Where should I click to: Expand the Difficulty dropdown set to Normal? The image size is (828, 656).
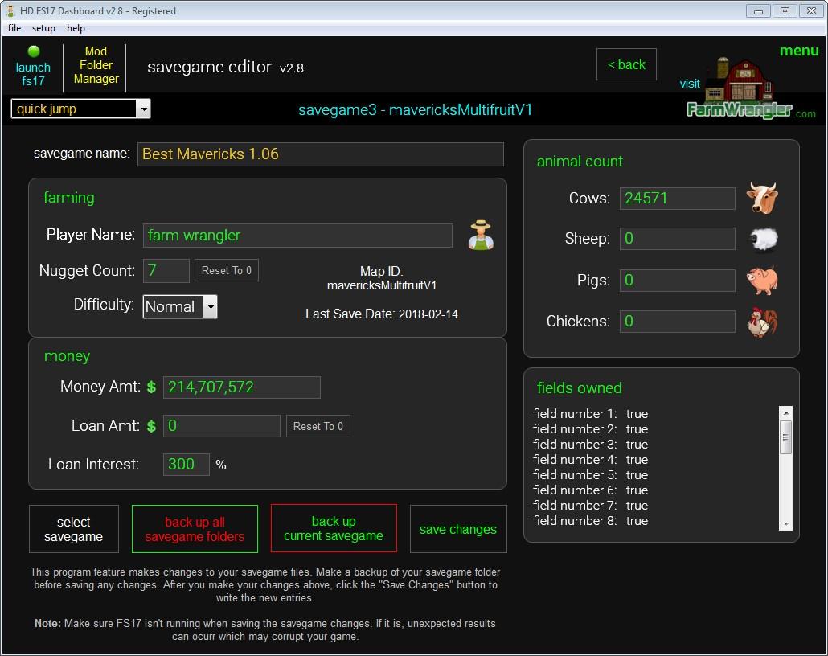[x=209, y=306]
